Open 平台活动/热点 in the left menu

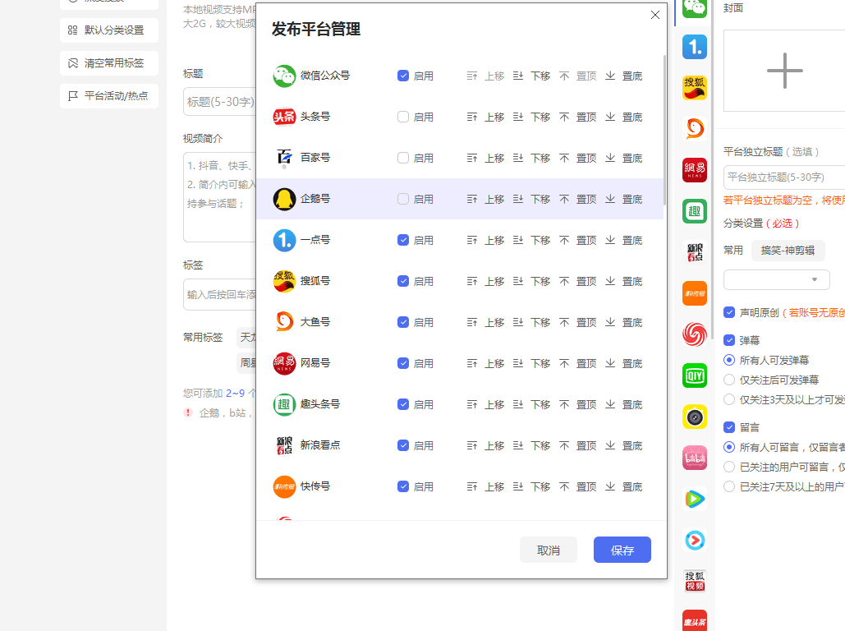click(x=109, y=96)
